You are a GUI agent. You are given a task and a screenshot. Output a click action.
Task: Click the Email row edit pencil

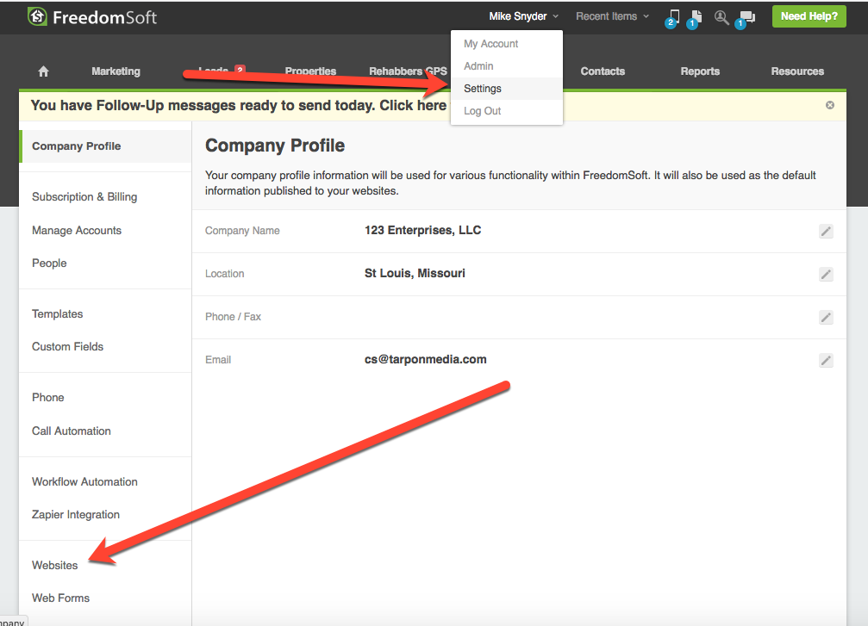pyautogui.click(x=826, y=360)
